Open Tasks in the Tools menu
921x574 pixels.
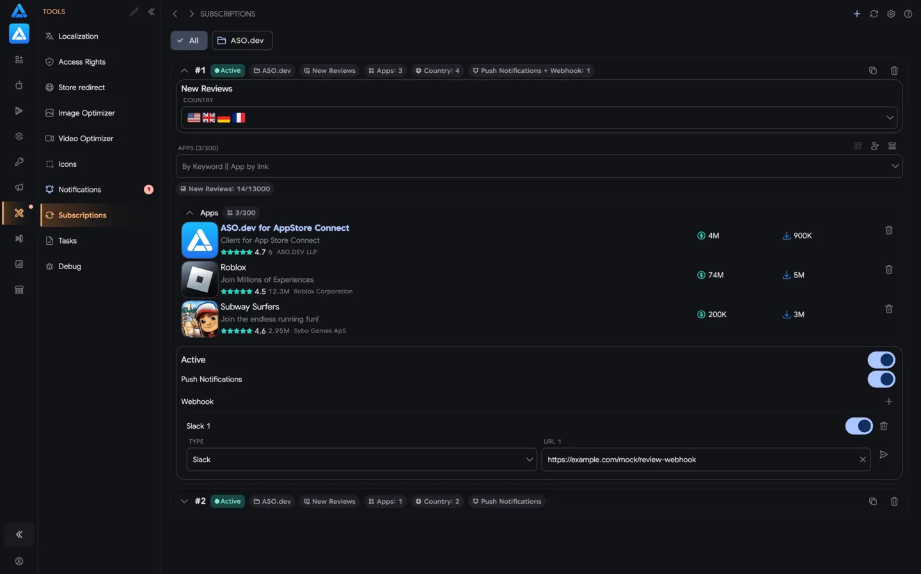(99, 241)
